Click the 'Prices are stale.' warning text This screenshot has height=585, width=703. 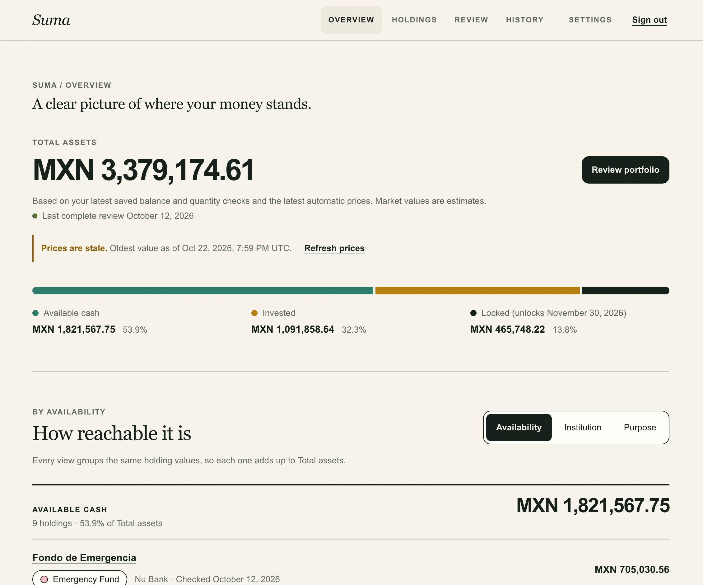pyautogui.click(x=74, y=248)
